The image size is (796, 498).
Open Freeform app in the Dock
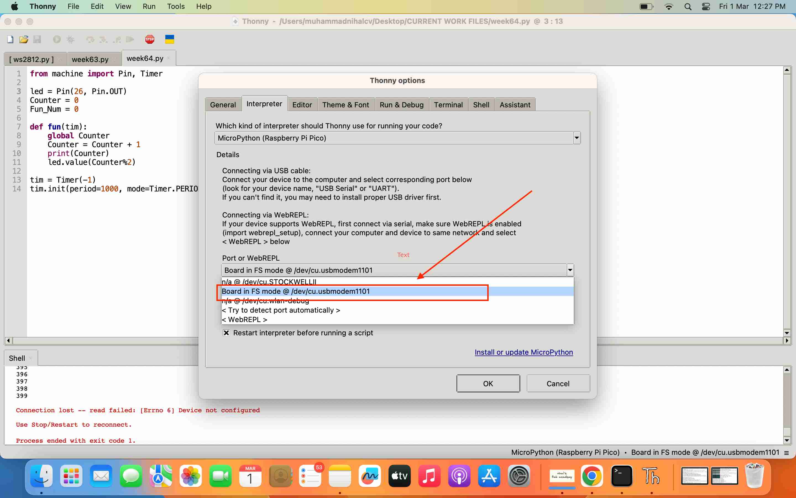pos(370,476)
